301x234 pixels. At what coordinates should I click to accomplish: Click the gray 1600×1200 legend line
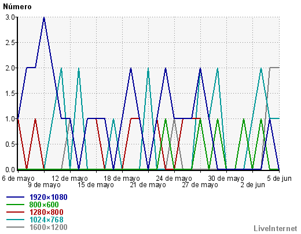tap(15, 227)
